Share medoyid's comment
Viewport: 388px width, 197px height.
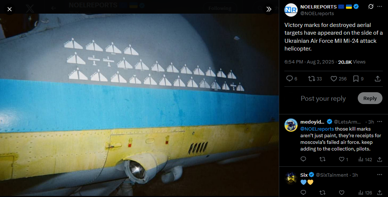tap(380, 159)
